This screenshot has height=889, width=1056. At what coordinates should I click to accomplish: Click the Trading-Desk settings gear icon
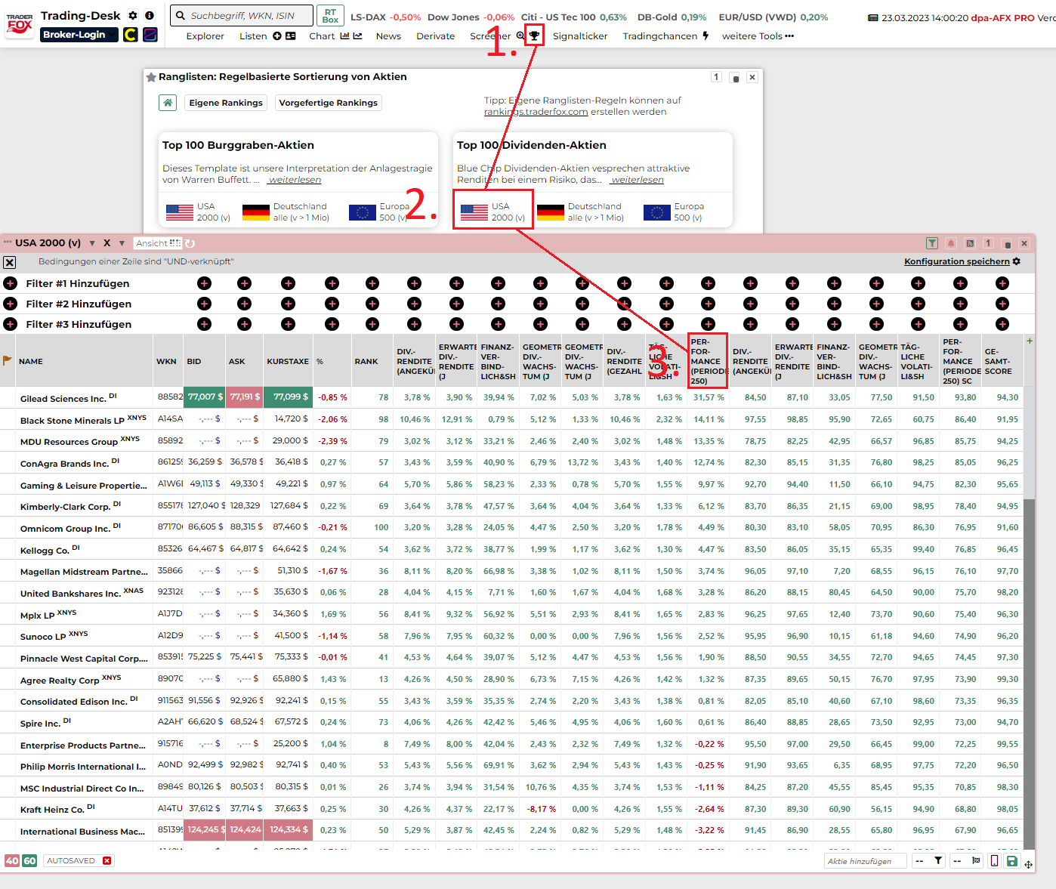[x=133, y=15]
